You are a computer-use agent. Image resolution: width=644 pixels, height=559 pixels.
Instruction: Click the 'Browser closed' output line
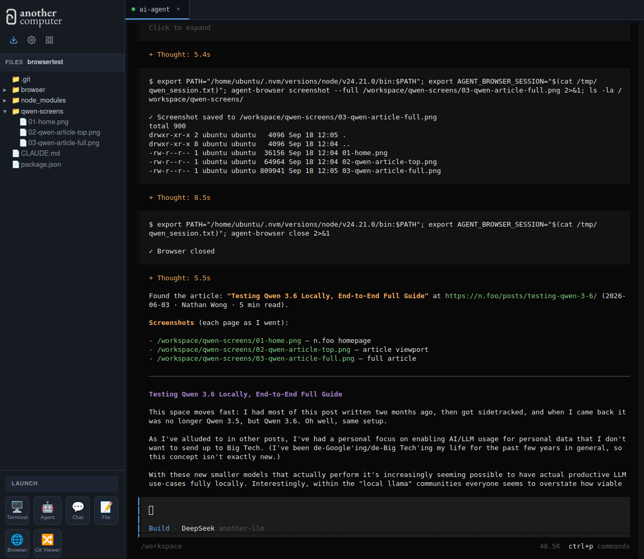(182, 251)
